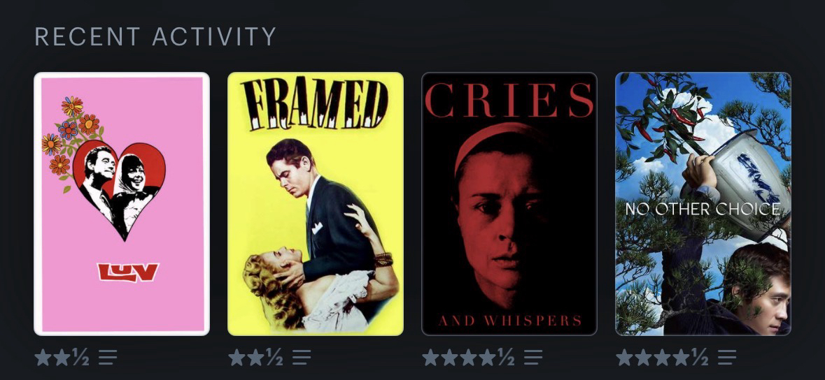This screenshot has height=380, width=825.
Task: Click the second star under Luv poster
Action: click(62, 358)
